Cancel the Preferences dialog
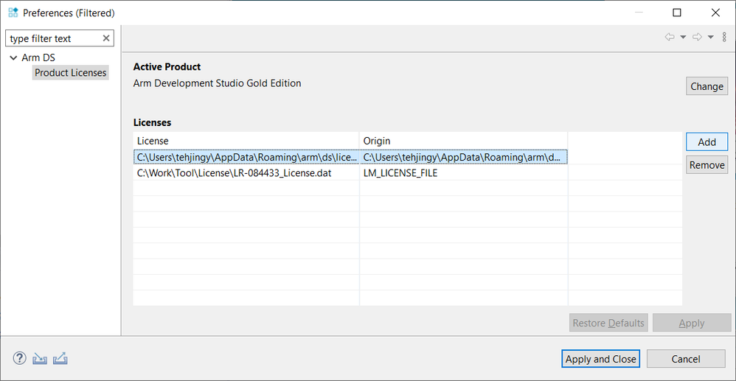736x381 pixels. click(686, 359)
